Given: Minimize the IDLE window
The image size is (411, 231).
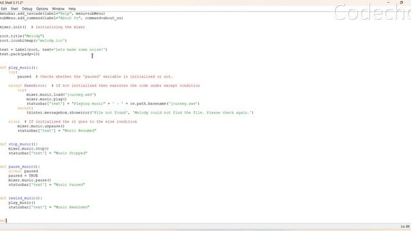Looking at the screenshot, I should coord(389,3).
